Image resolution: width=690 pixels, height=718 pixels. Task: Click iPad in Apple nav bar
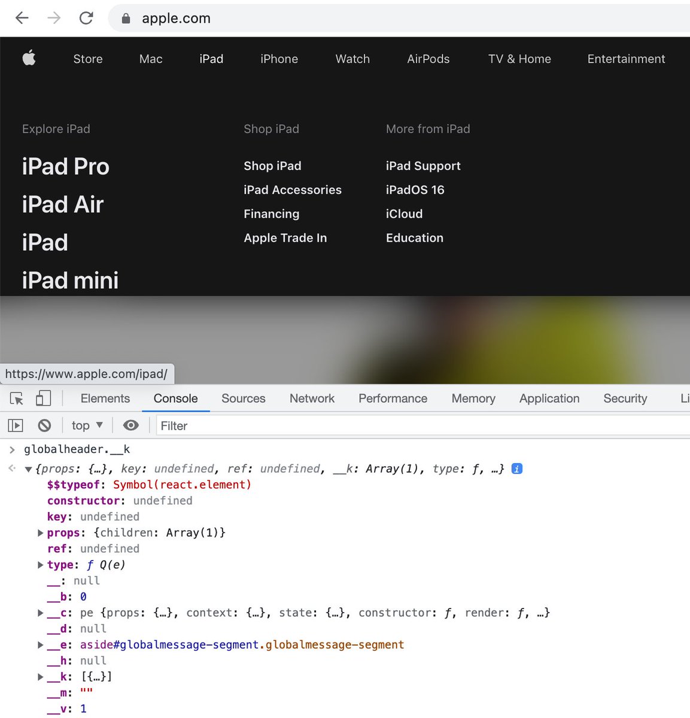[211, 59]
